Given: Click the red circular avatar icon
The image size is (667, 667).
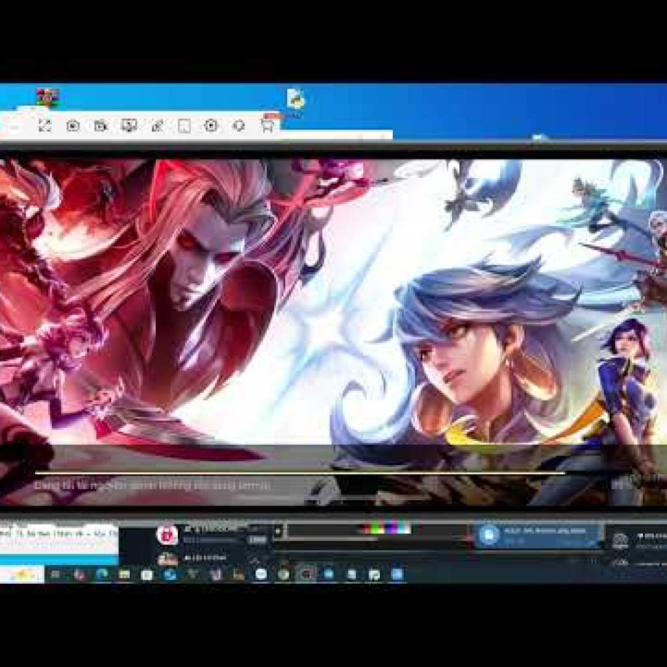Looking at the screenshot, I should [167, 535].
